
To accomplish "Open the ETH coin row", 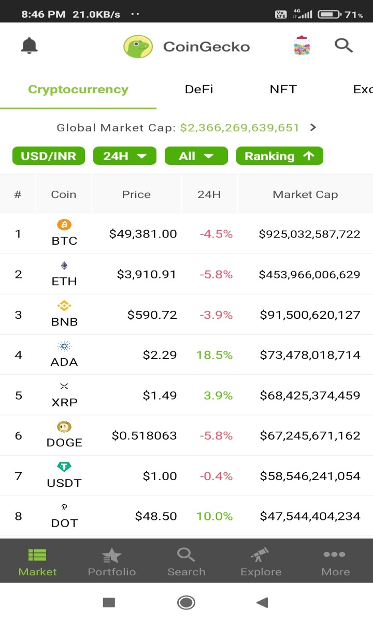I will pos(187,274).
